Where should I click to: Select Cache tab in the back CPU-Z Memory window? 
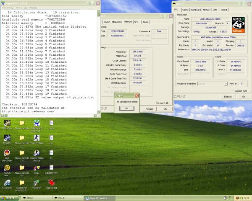click(x=107, y=22)
